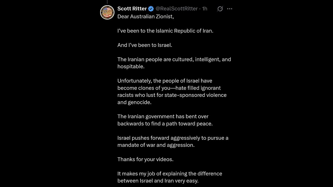Click Scott Ritter's profile avatar
Screen dimensions: 333x187
[107, 12]
